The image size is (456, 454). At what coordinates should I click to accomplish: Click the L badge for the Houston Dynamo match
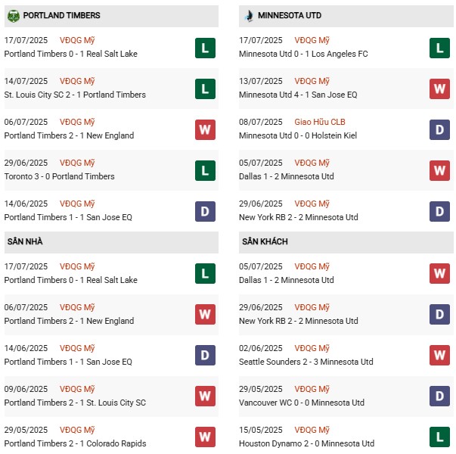coord(439,437)
